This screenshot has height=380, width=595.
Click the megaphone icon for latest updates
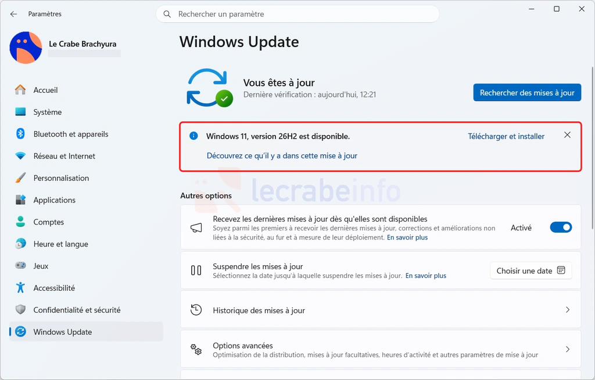[196, 227]
